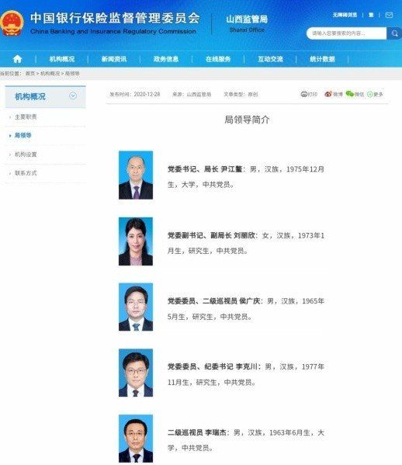Open 联系方式 sidebar link
Screen dimensions: 402x465
[x=26, y=173]
